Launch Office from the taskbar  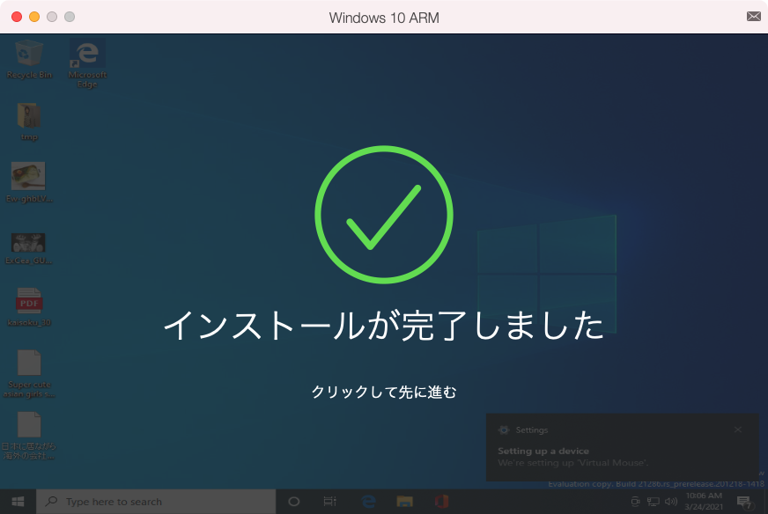click(x=441, y=502)
